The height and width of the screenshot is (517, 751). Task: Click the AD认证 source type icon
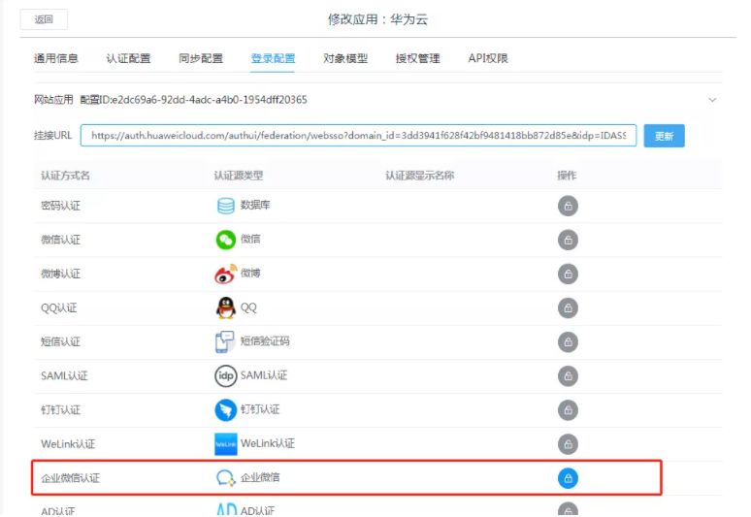click(x=226, y=509)
